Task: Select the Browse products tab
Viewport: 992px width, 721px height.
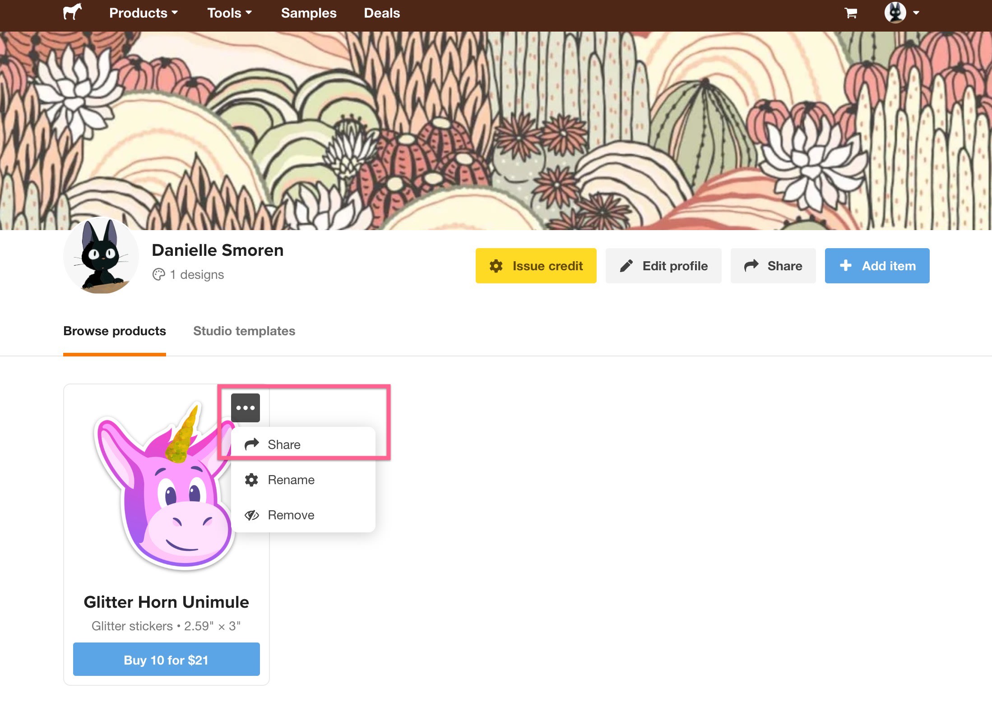Action: click(115, 331)
